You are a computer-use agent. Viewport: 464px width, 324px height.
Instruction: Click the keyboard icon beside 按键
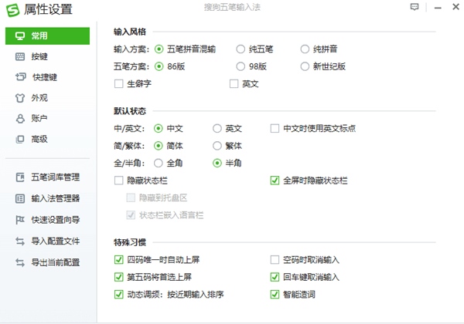pyautogui.click(x=20, y=56)
